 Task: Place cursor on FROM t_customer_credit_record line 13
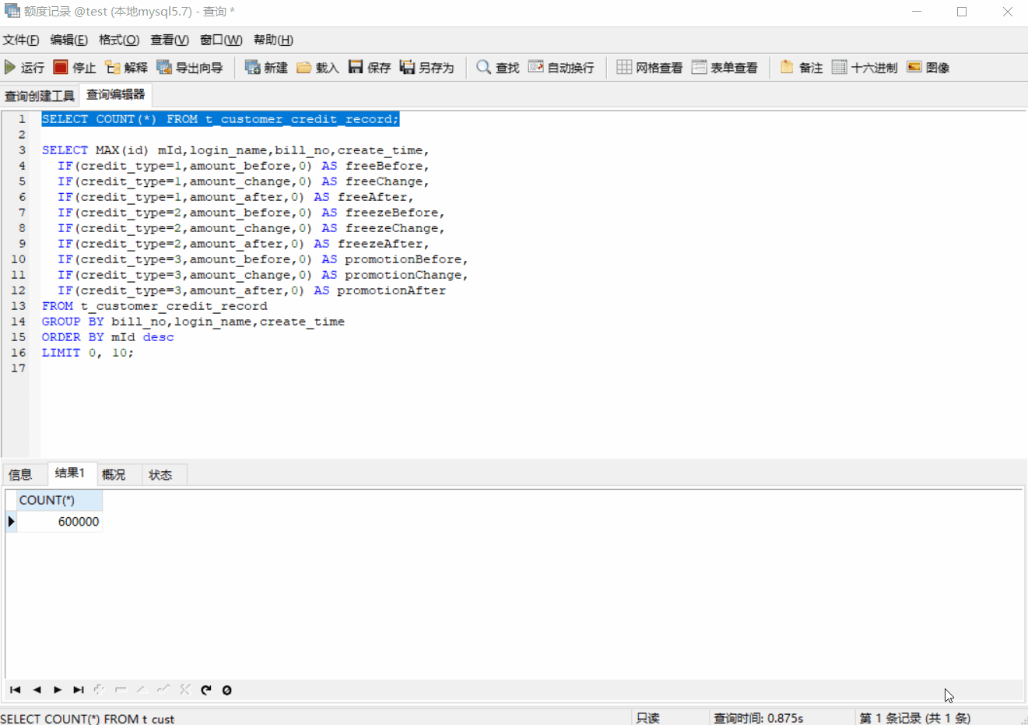155,306
